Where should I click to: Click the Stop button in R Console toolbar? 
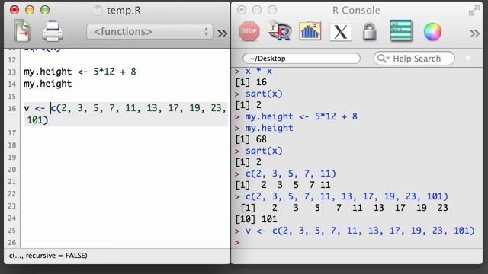(x=249, y=31)
